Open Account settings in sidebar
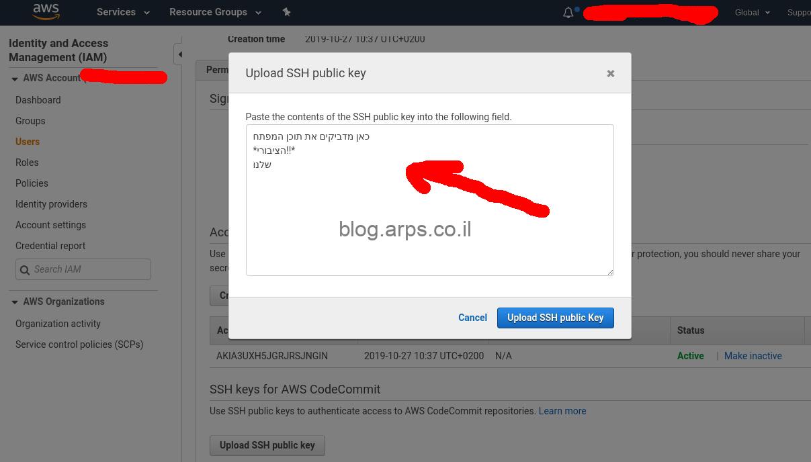The width and height of the screenshot is (811, 462). point(50,225)
